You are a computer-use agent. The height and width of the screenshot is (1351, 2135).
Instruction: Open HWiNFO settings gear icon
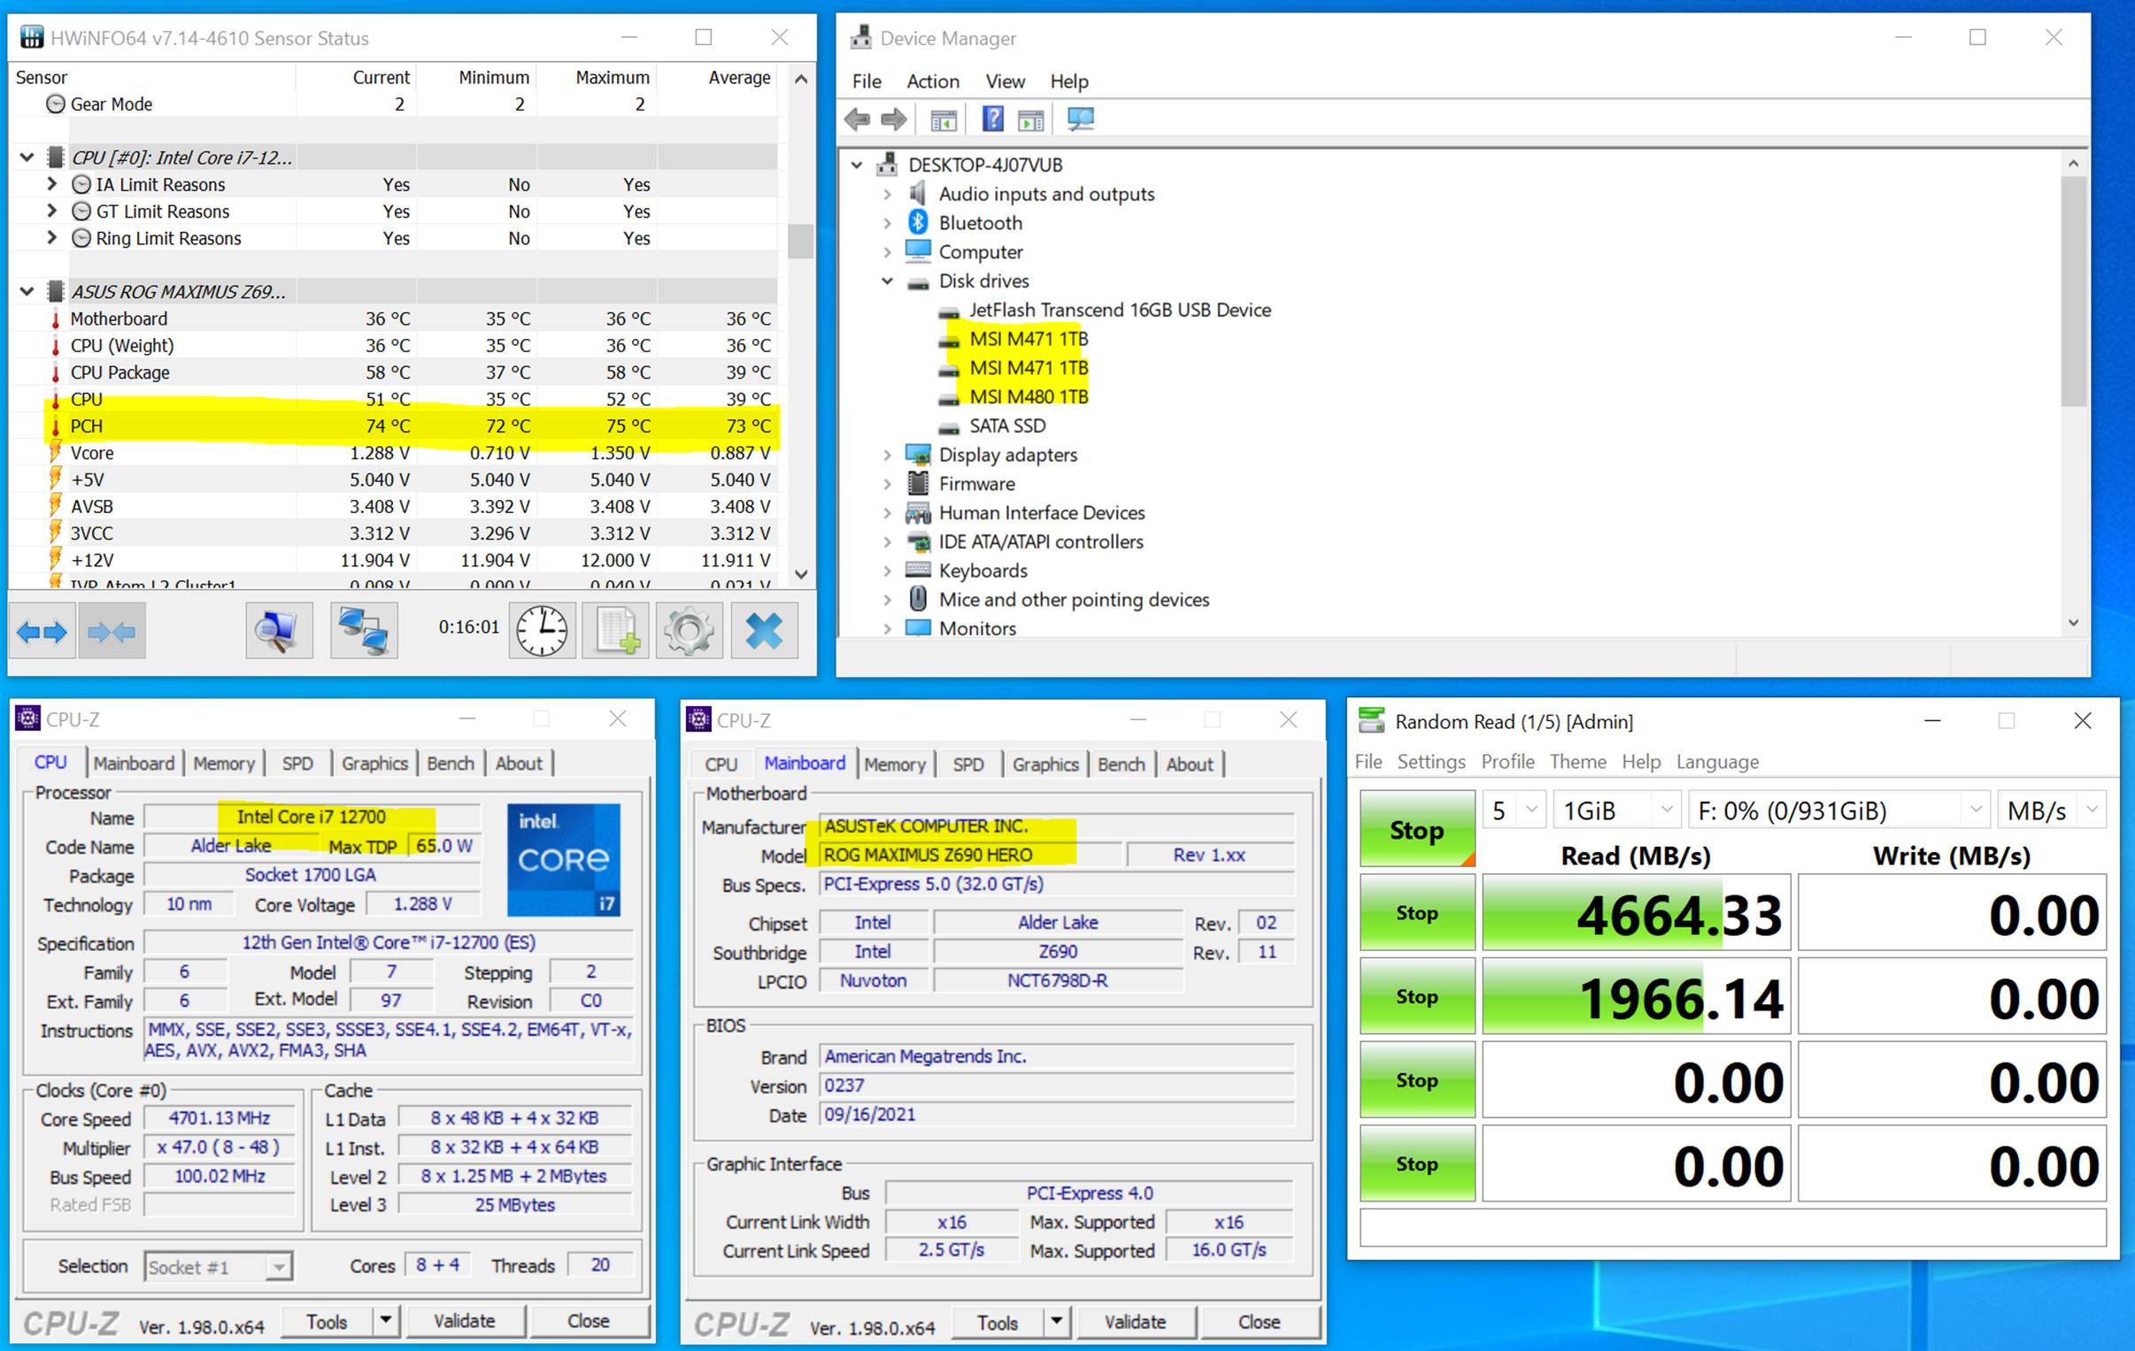pos(688,631)
